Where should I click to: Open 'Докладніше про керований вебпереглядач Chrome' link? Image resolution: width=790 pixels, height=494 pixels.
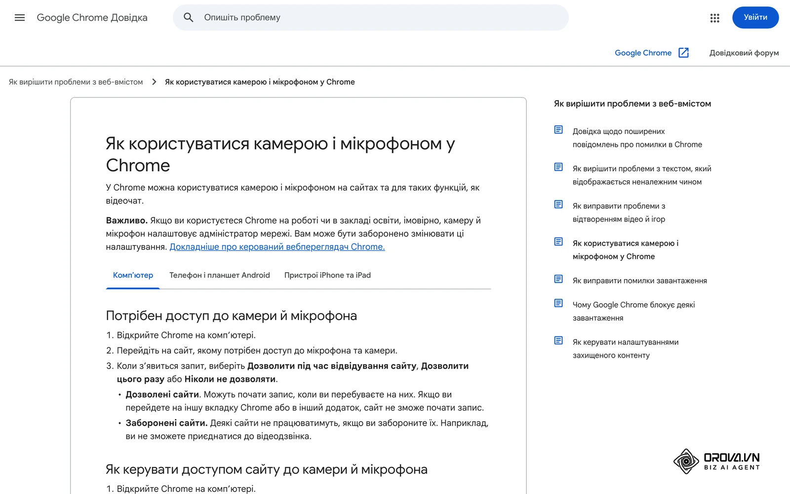pos(277,247)
